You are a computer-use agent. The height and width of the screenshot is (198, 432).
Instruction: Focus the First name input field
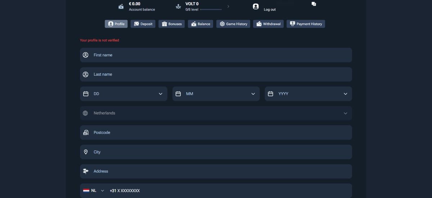pos(216,55)
